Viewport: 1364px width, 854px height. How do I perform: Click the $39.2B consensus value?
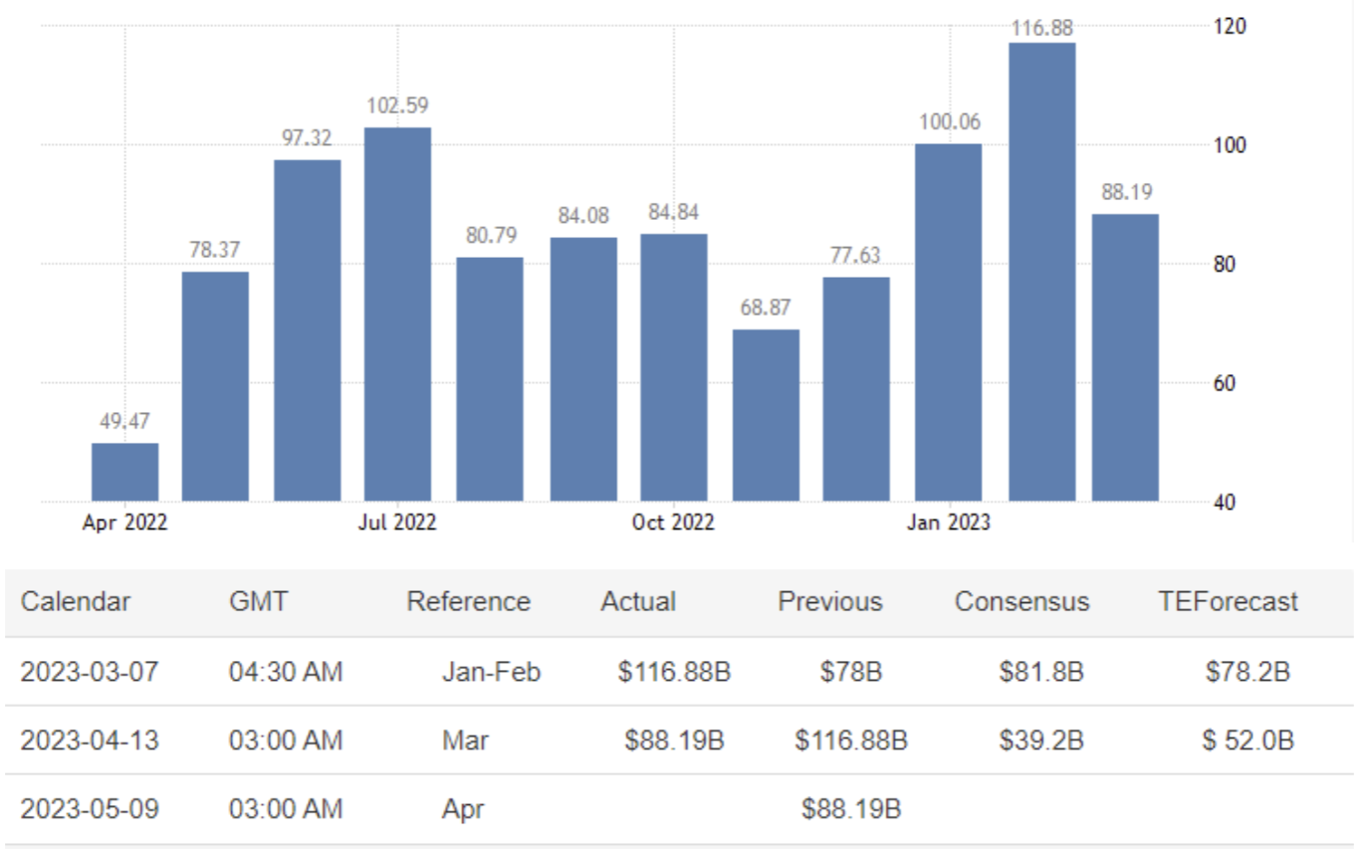[1040, 741]
